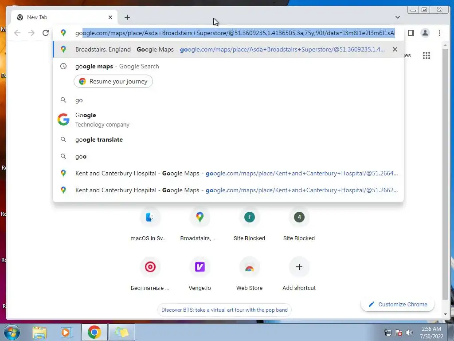Screen dimensions: 454x341
Task: Click Add shortcut plus tile
Action: point(299,274)
